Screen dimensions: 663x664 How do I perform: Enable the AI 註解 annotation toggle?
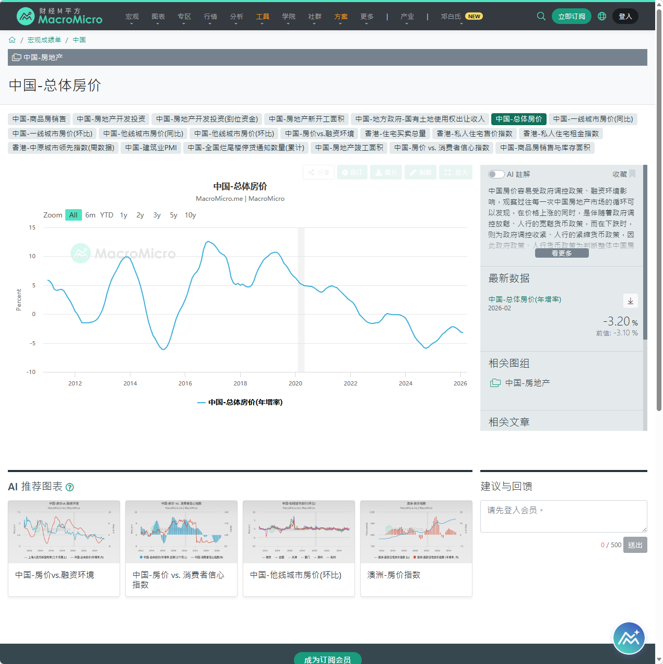pyautogui.click(x=496, y=174)
